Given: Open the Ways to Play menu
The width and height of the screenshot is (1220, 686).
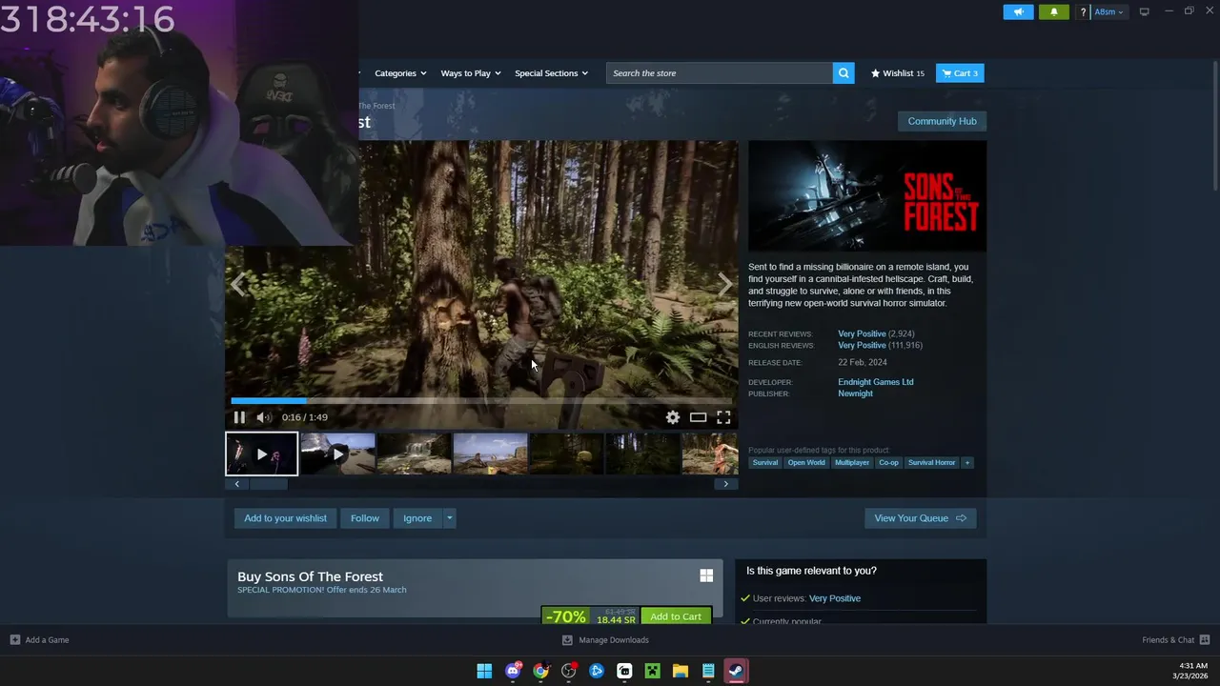Looking at the screenshot, I should click(471, 73).
